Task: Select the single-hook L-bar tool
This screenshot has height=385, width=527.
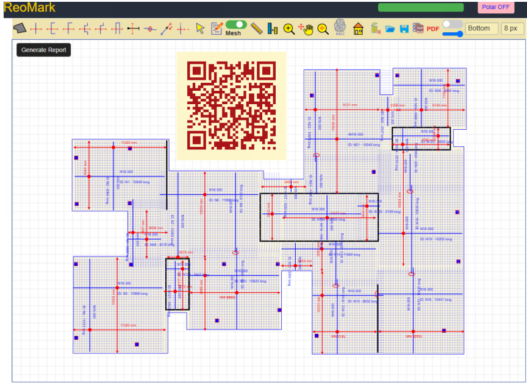Action: click(68, 29)
